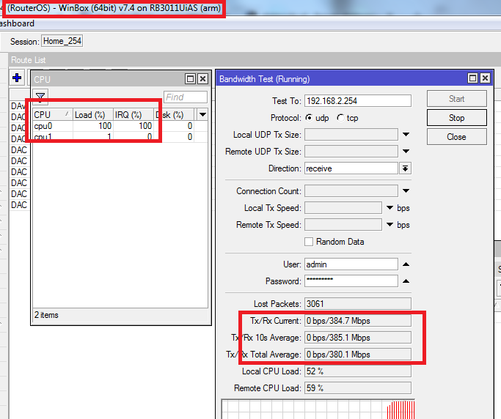Open the CPU table column selector dropdown
This screenshot has width=501, height=419.
(x=202, y=114)
